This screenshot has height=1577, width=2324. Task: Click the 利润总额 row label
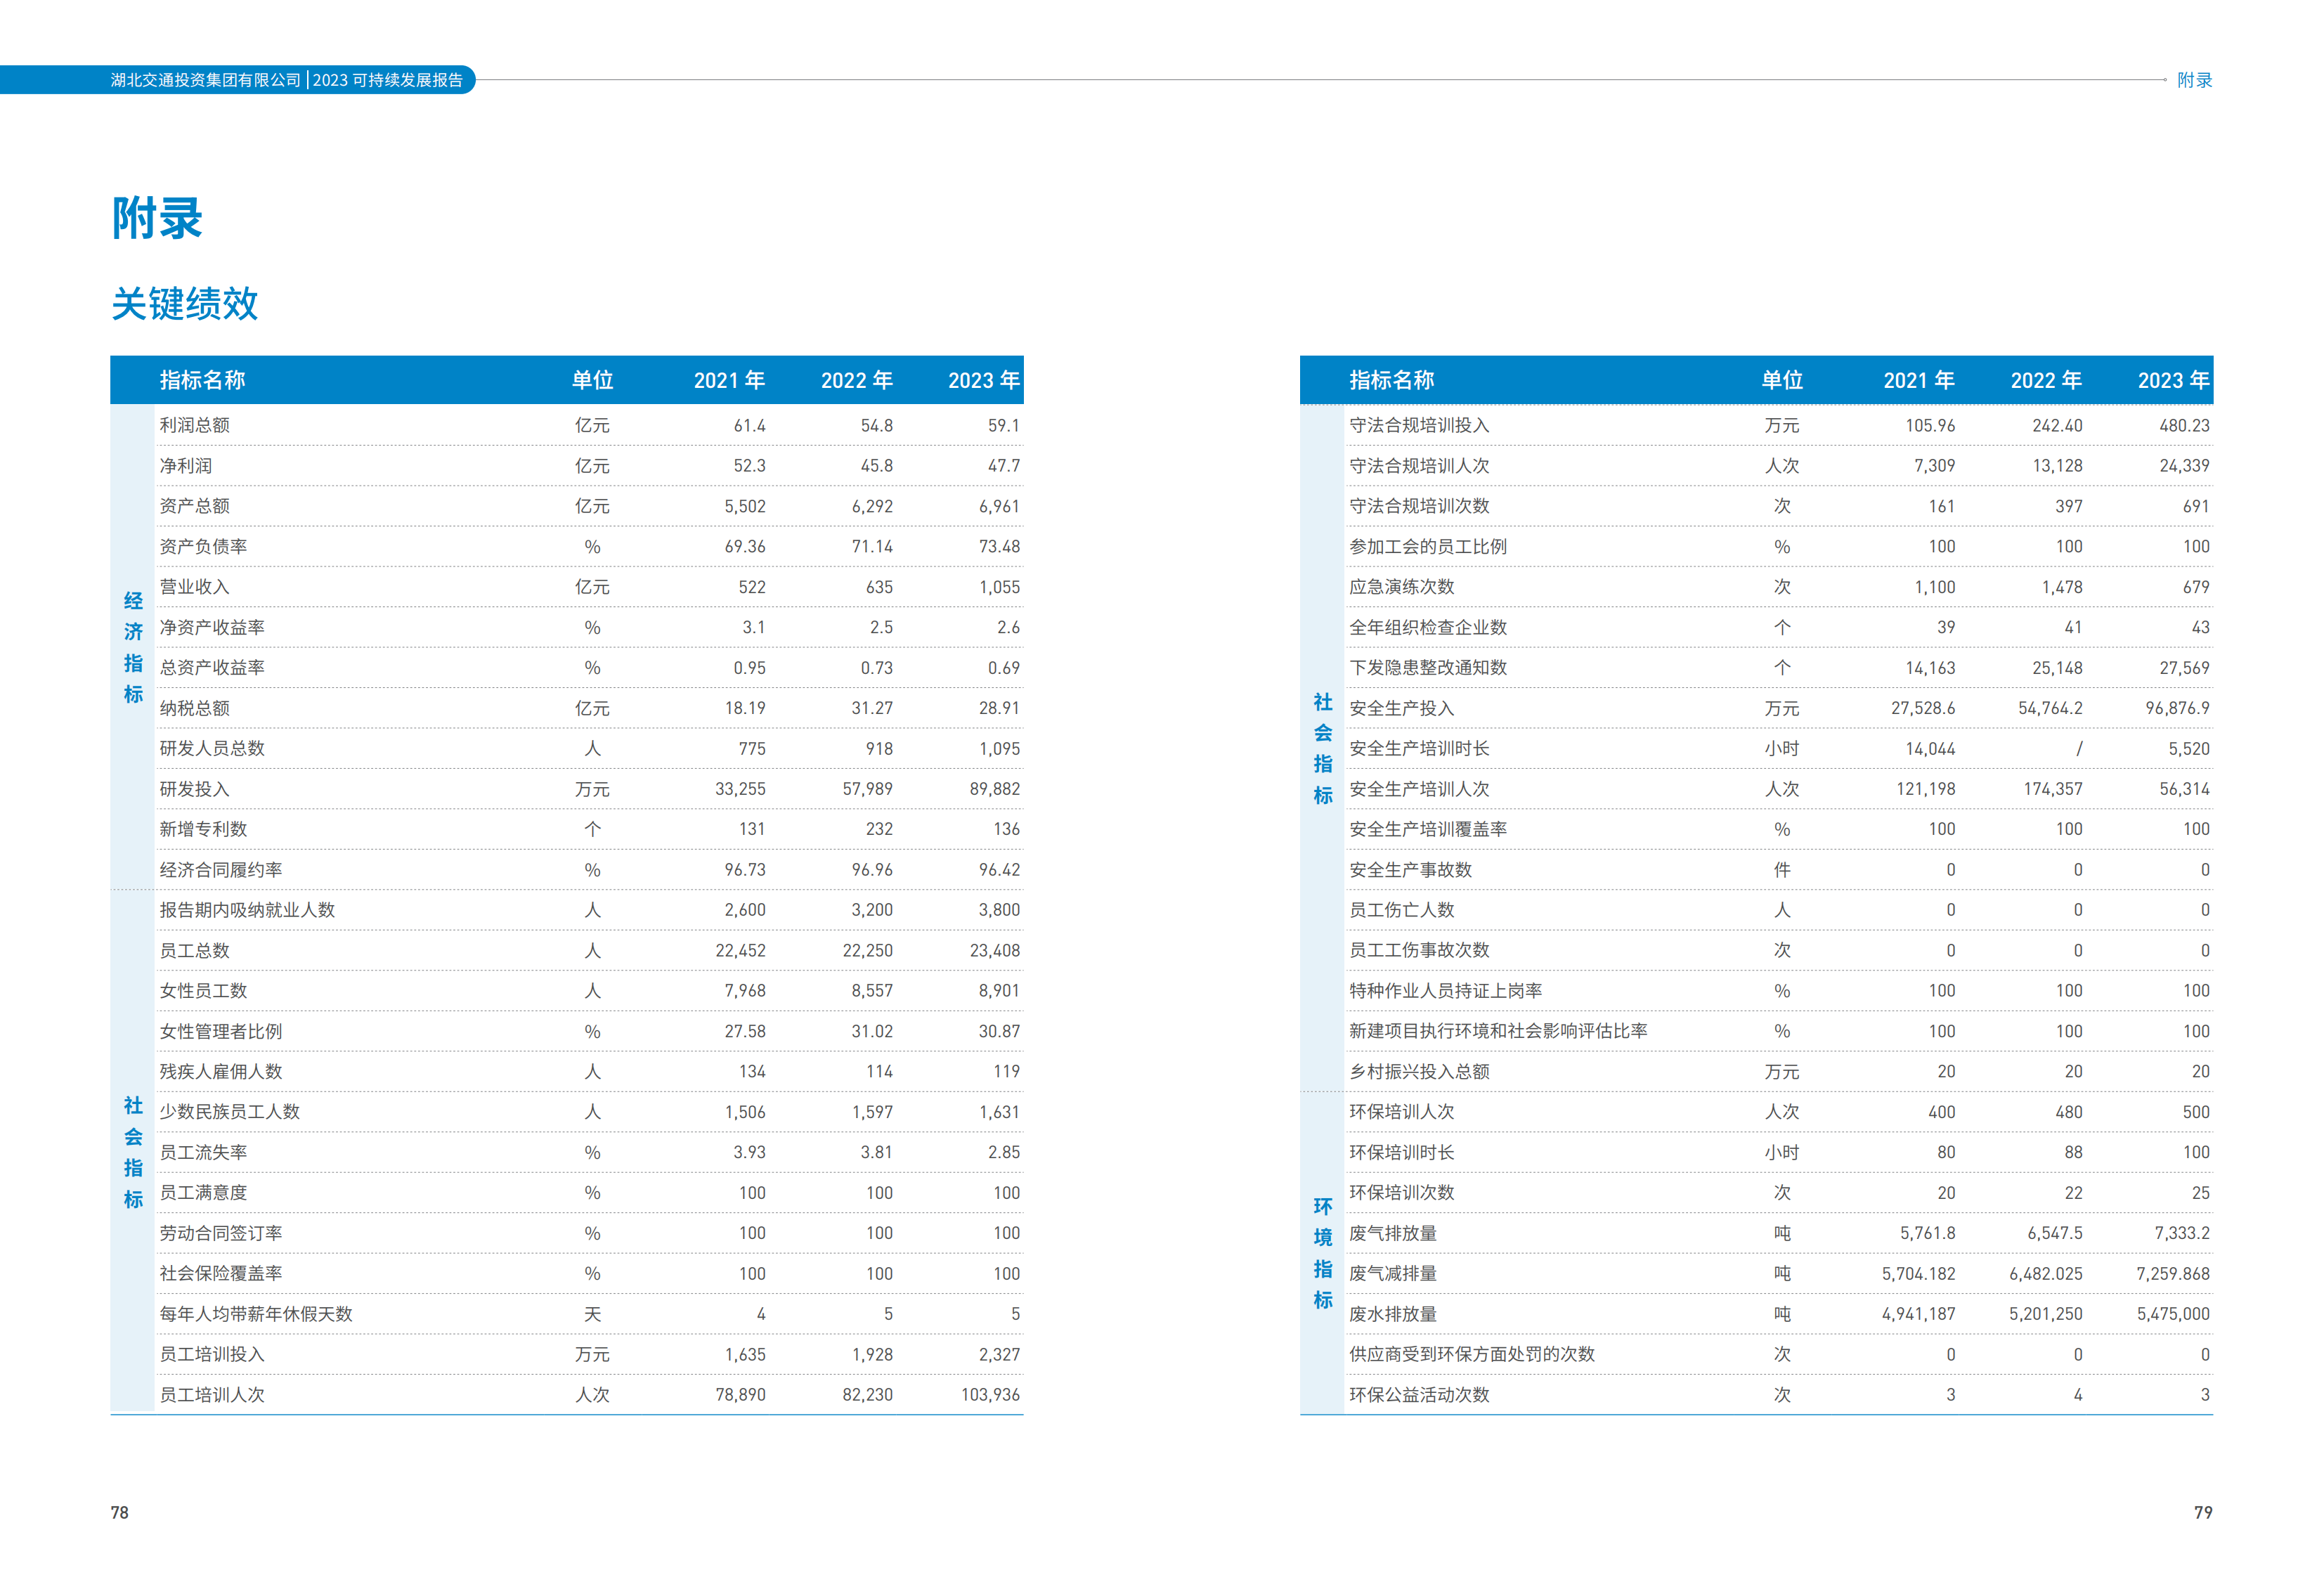[x=195, y=425]
